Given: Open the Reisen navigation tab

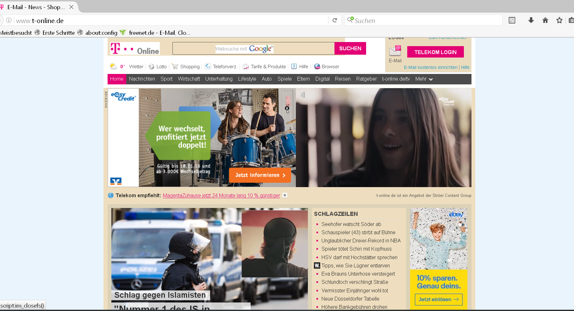Looking at the screenshot, I should [x=343, y=79].
